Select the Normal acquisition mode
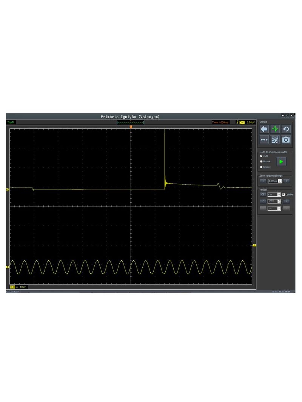Viewport: 302px width, 402px height. (x=261, y=161)
